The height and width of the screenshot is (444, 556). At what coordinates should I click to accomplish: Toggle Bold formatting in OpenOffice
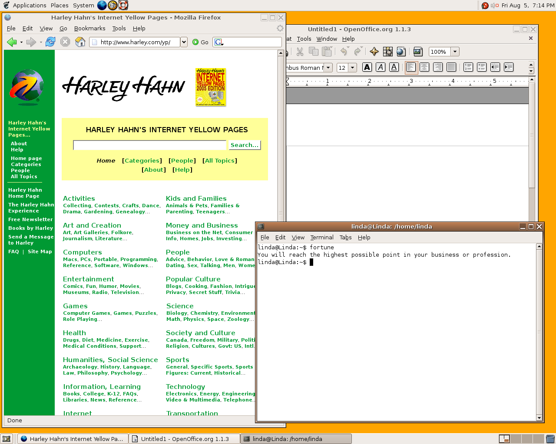click(x=367, y=67)
